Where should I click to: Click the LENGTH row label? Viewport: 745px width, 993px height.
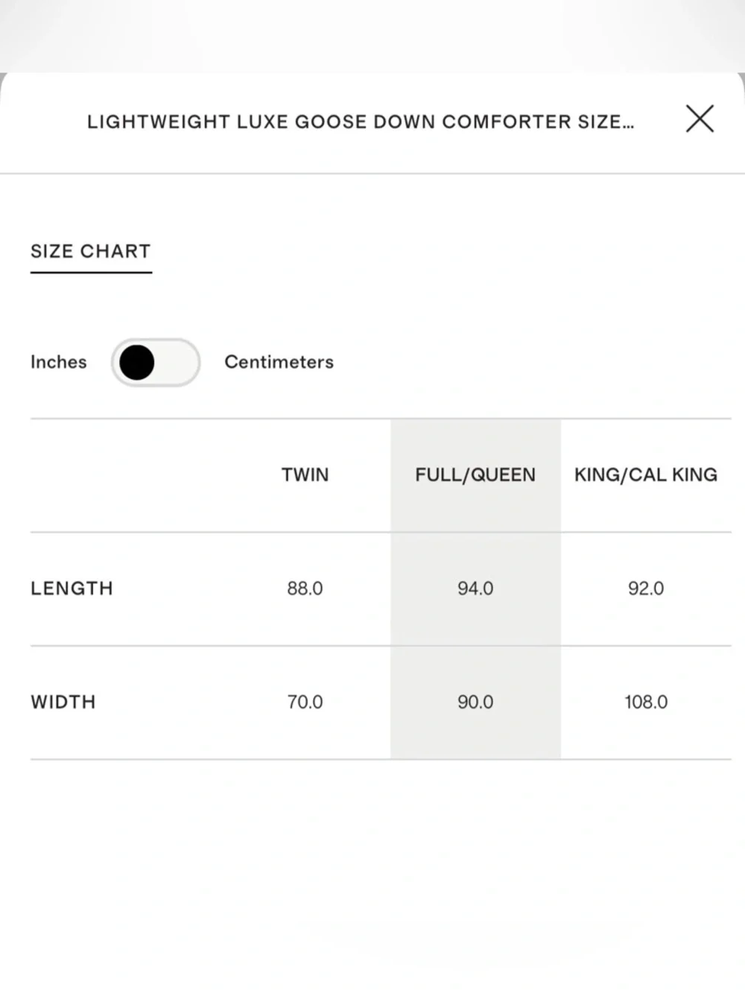pos(72,588)
